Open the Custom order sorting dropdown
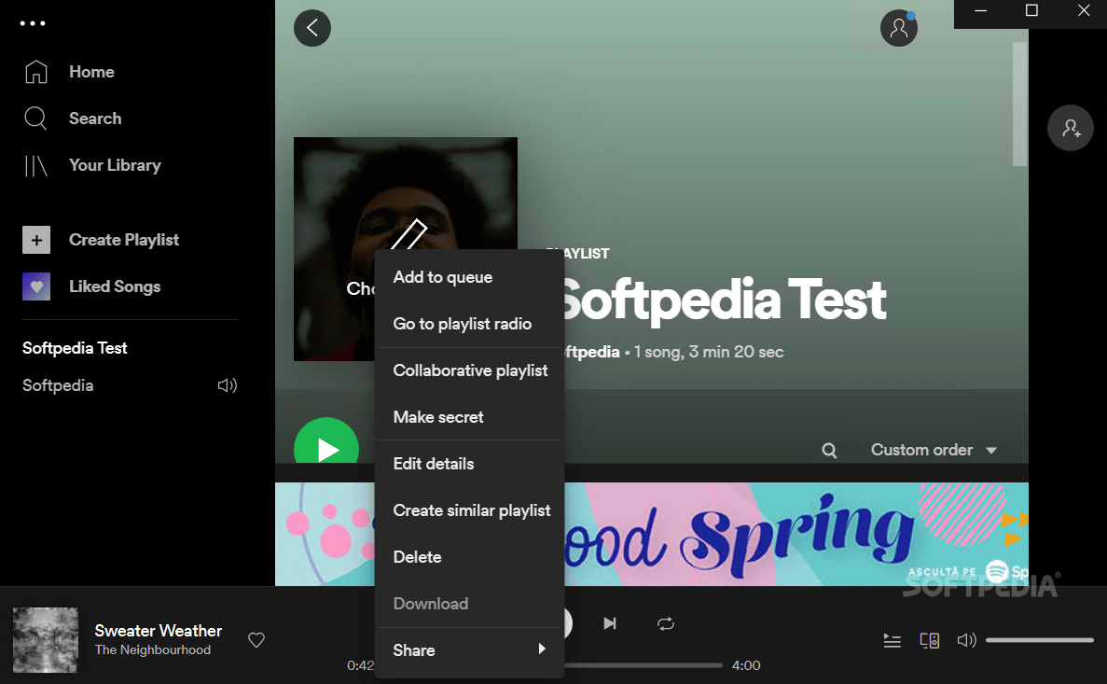The height and width of the screenshot is (684, 1107). [931, 450]
